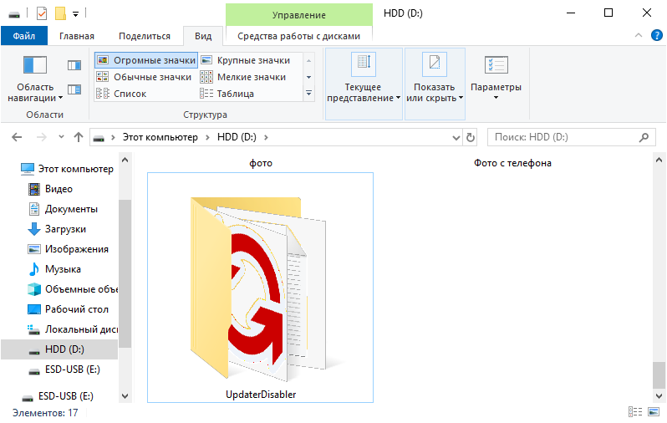Select the Огромные значки layout
The image size is (667, 423).
(146, 60)
